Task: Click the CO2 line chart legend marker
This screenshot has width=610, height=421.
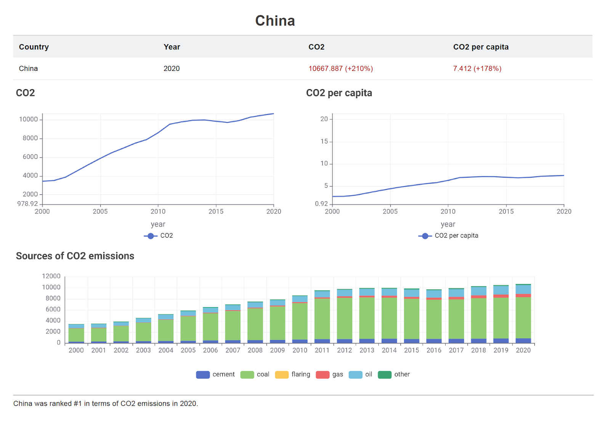Action: [151, 236]
